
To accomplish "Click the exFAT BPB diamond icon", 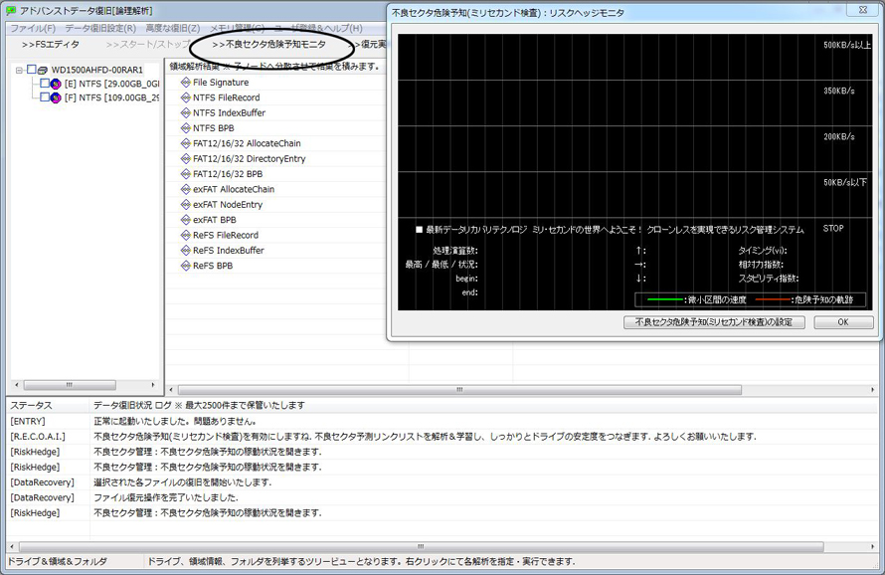I will click(x=186, y=220).
